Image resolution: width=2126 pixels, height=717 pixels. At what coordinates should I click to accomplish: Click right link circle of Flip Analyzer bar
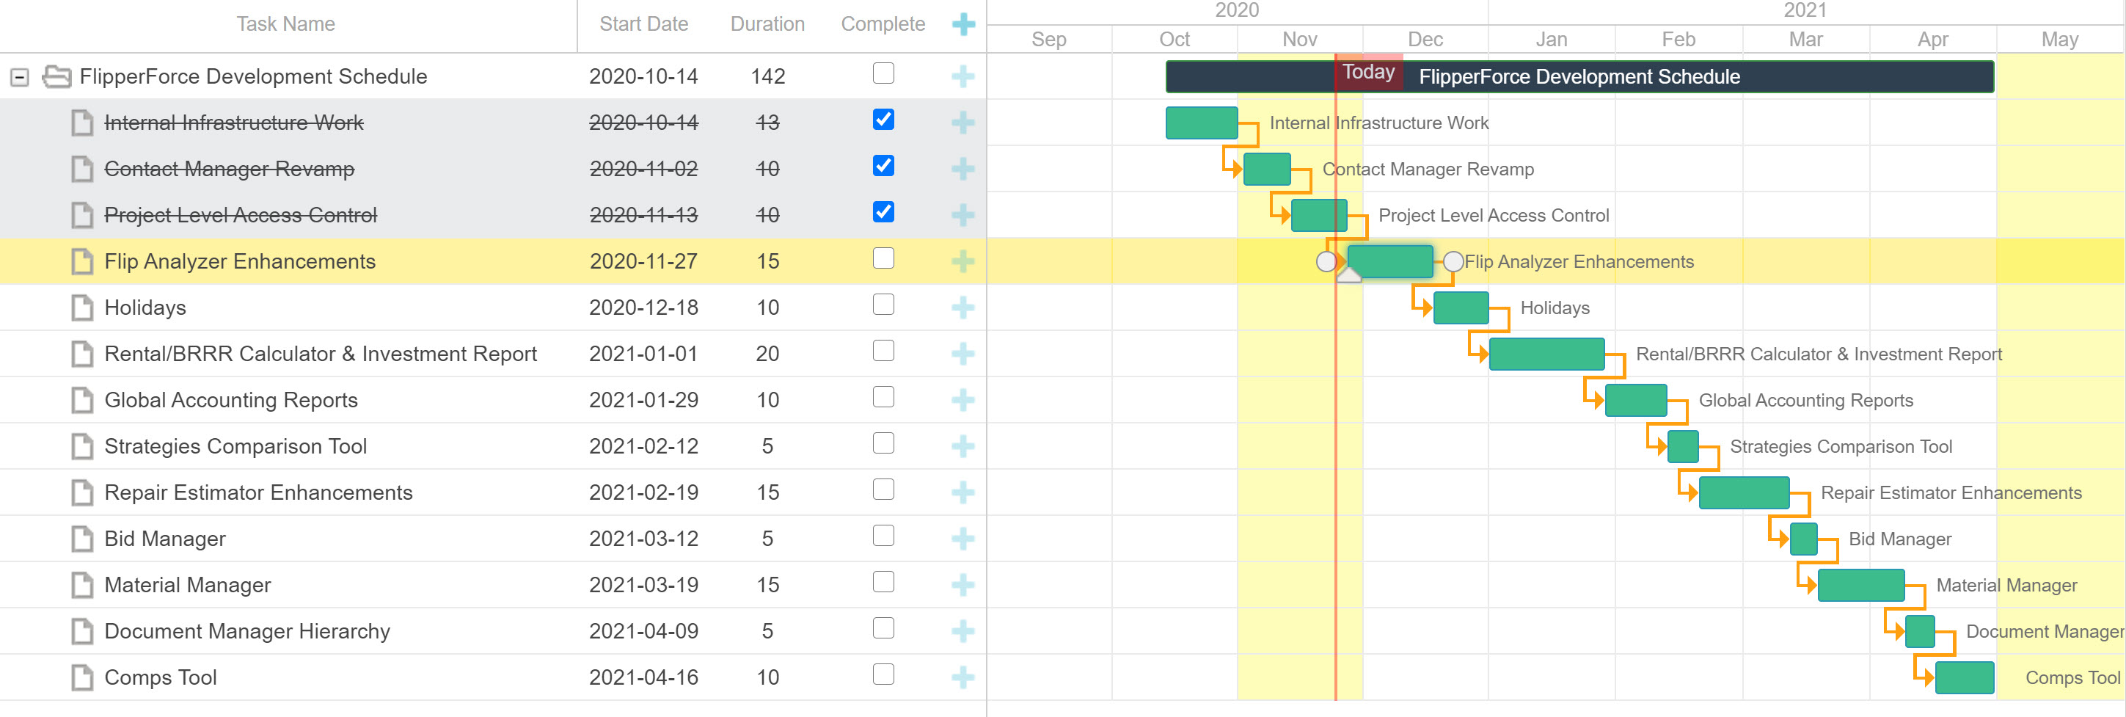(x=1453, y=262)
